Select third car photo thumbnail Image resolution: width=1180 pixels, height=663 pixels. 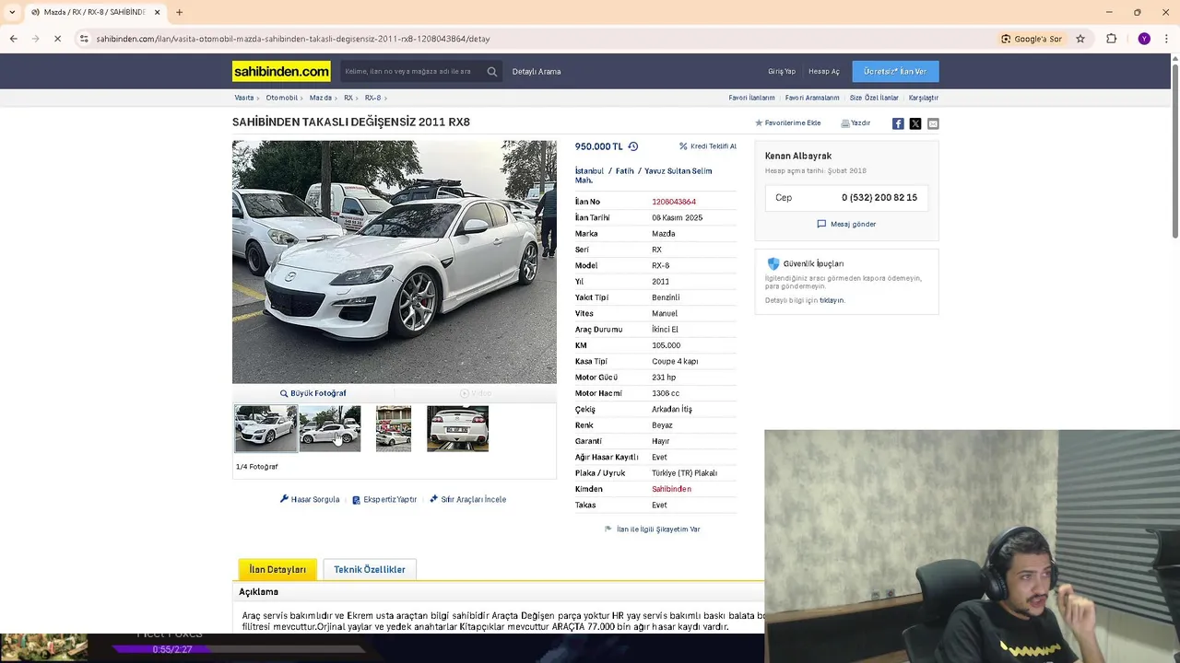[x=394, y=428]
